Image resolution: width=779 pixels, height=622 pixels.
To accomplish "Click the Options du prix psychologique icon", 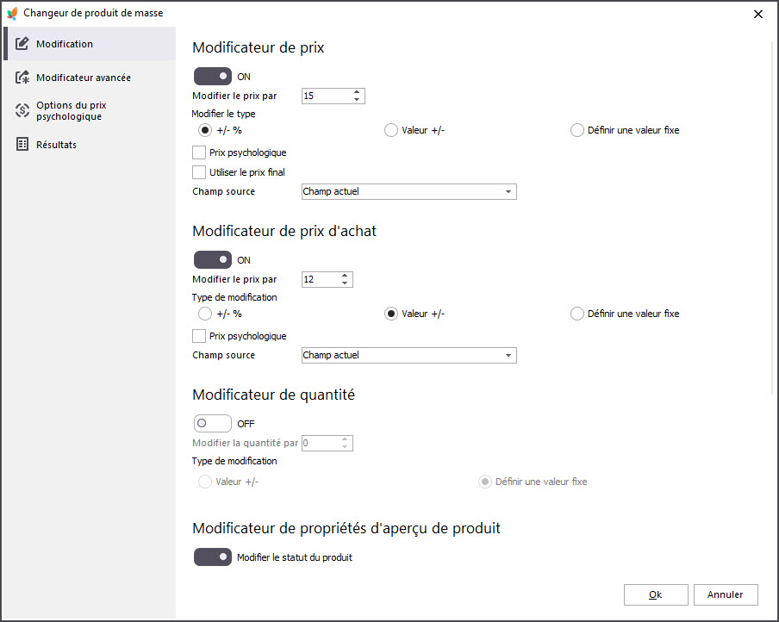I will click(x=22, y=110).
